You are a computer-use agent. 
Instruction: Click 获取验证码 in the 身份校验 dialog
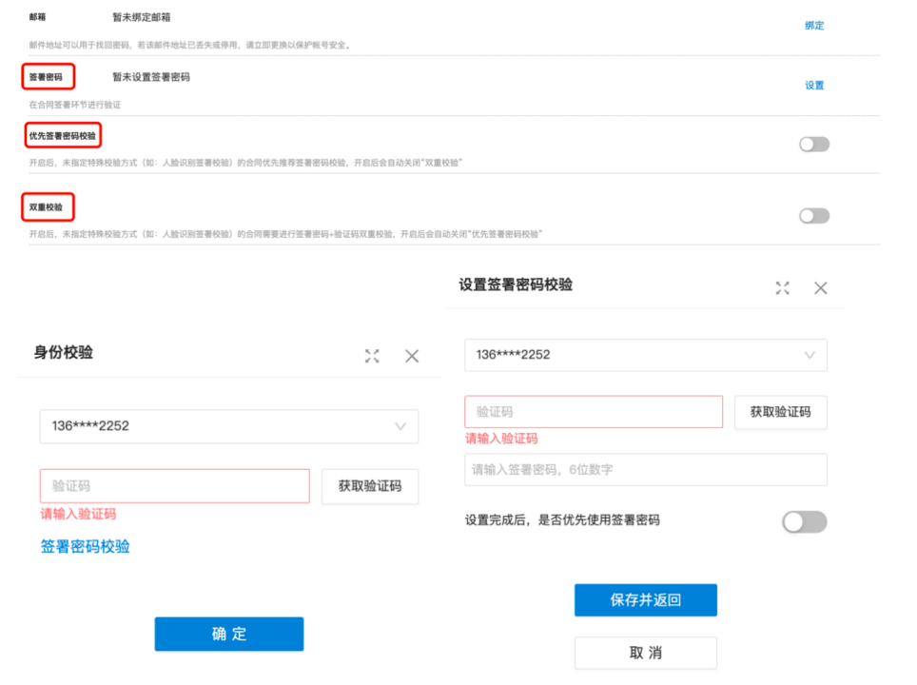click(369, 486)
